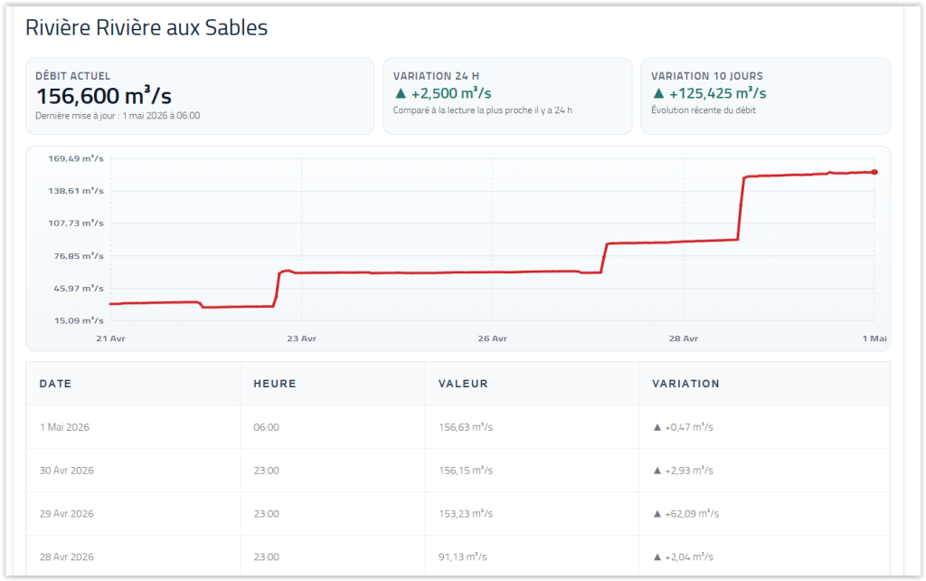Click the Rivière Rivière aux Sables heading
The image size is (926, 581).
(146, 28)
